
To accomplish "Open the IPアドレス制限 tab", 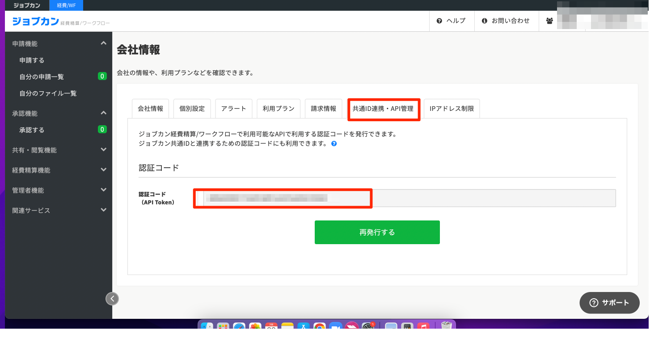I will 452,109.
